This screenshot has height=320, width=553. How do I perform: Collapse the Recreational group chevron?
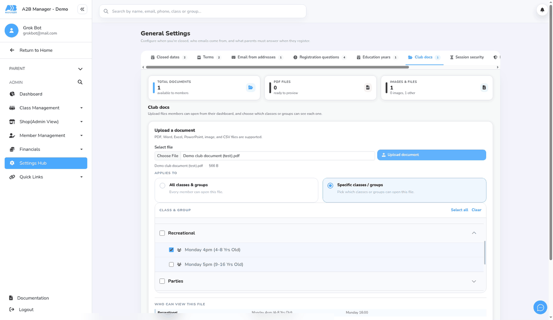(x=474, y=233)
